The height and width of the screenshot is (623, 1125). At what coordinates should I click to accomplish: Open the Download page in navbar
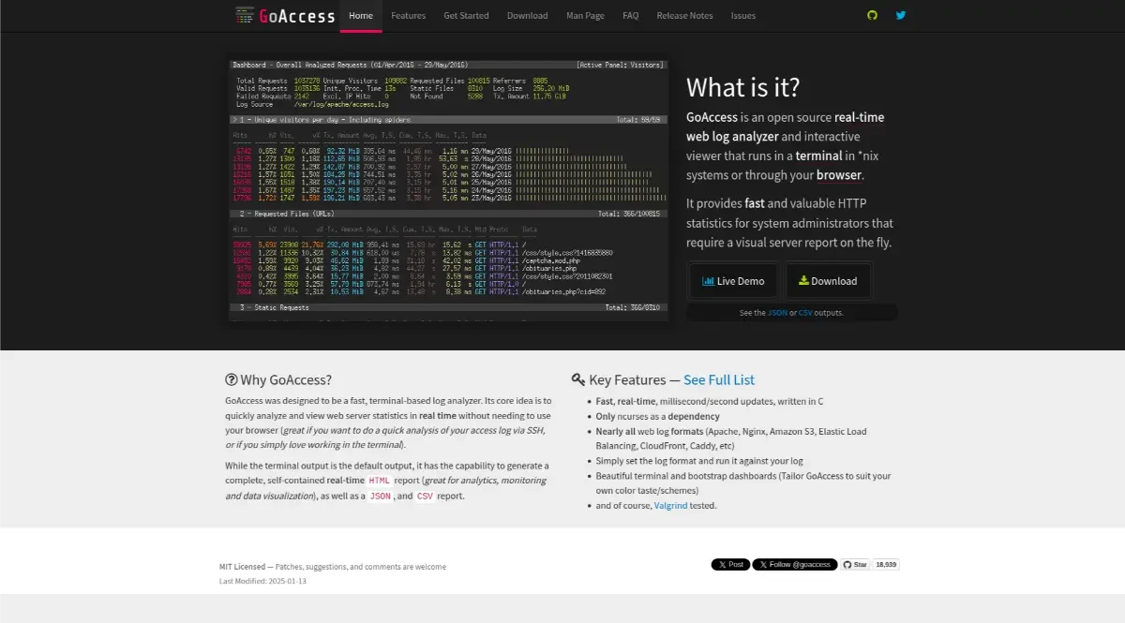point(527,16)
